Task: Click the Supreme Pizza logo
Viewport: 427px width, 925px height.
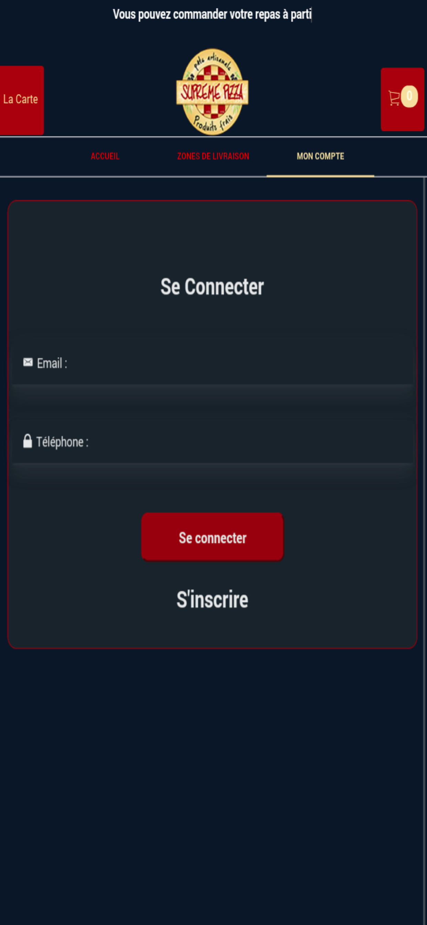Action: tap(212, 92)
